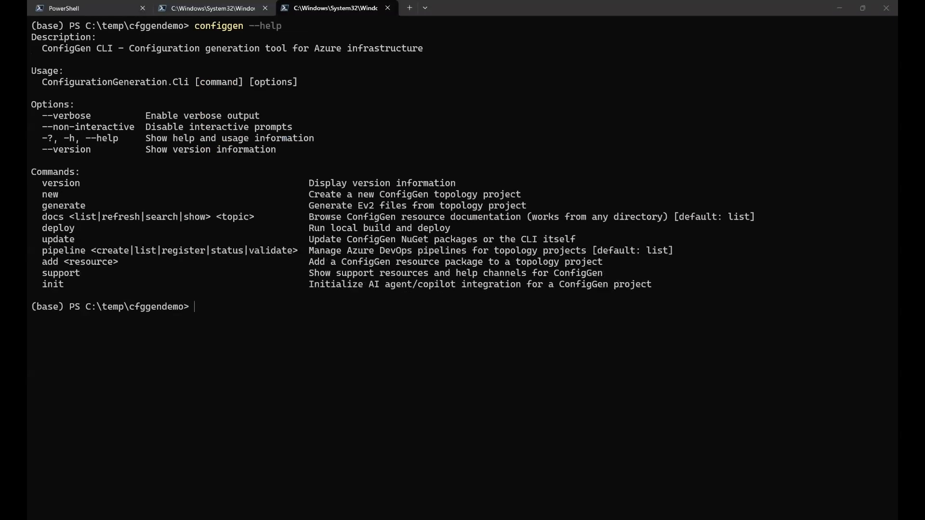Viewport: 925px width, 520px height.
Task: Click the X to close the PowerShell tab
Action: 143,8
